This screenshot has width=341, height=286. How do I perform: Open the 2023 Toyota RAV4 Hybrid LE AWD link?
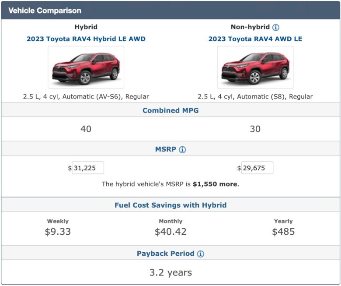tap(86, 39)
